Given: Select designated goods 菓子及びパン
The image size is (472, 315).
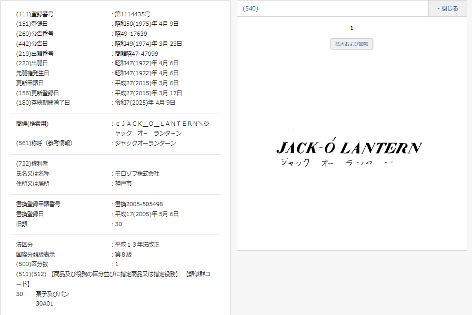Looking at the screenshot, I should click(53, 294).
